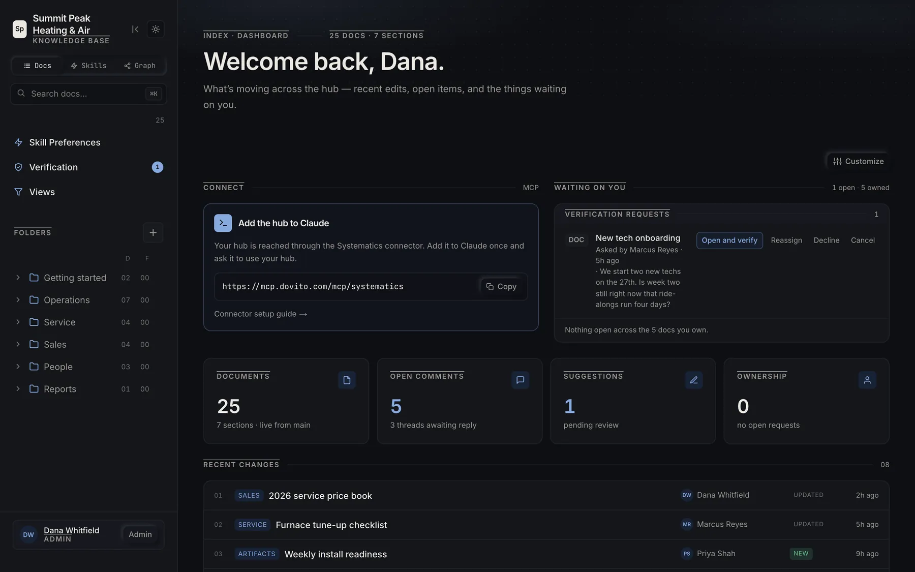Reassign the New tech onboarding request
The height and width of the screenshot is (572, 915).
tap(786, 240)
